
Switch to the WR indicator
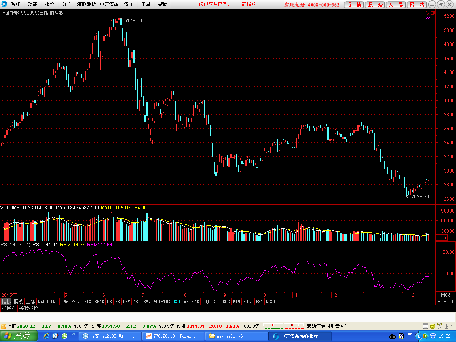(x=186, y=302)
